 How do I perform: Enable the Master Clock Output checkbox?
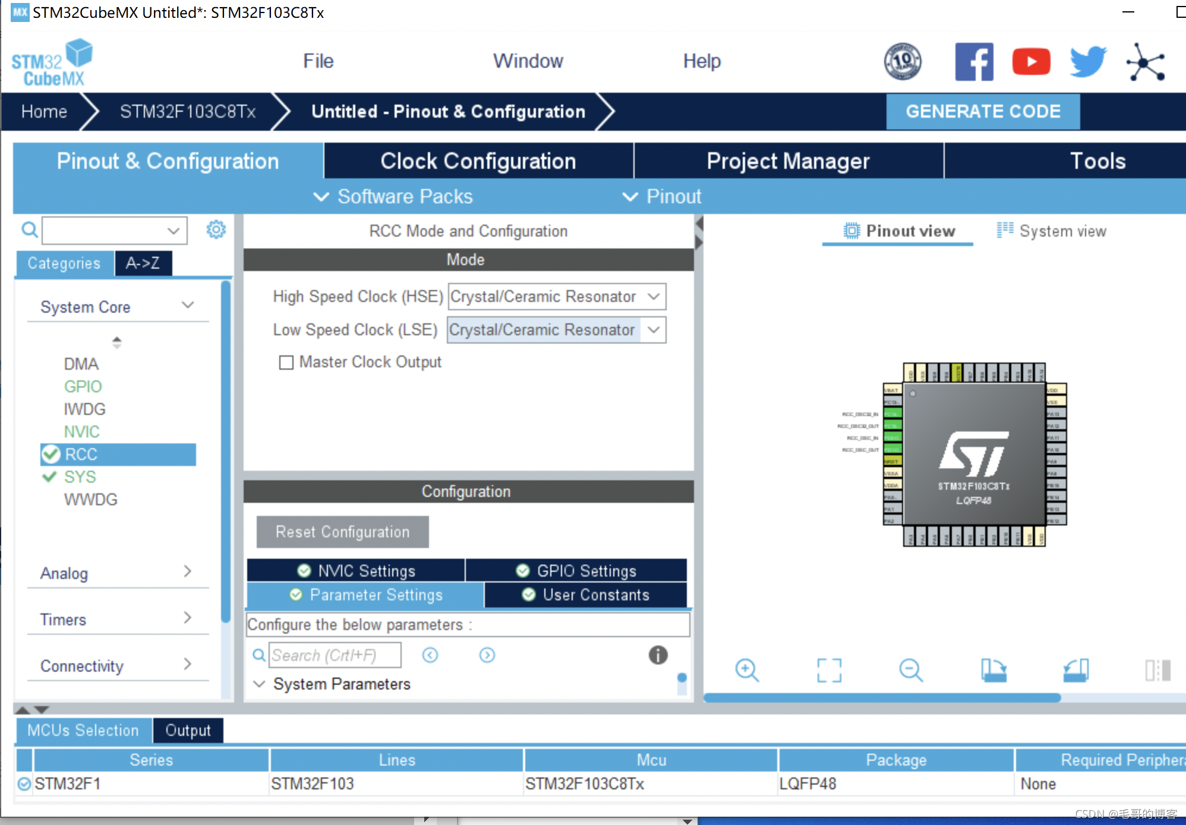(286, 363)
